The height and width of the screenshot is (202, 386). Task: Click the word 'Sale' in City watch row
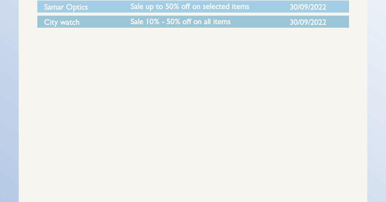pyautogui.click(x=137, y=22)
